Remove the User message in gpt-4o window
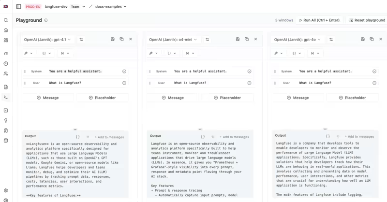The width and height of the screenshot is (387, 202). (x=374, y=83)
